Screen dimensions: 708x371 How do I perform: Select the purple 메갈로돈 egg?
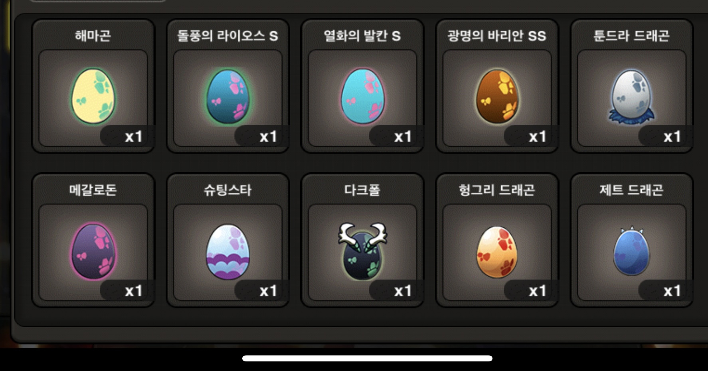[x=93, y=251]
